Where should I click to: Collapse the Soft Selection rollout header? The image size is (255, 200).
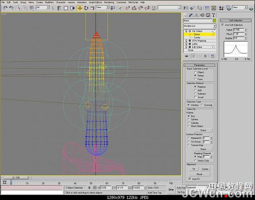point(236,20)
